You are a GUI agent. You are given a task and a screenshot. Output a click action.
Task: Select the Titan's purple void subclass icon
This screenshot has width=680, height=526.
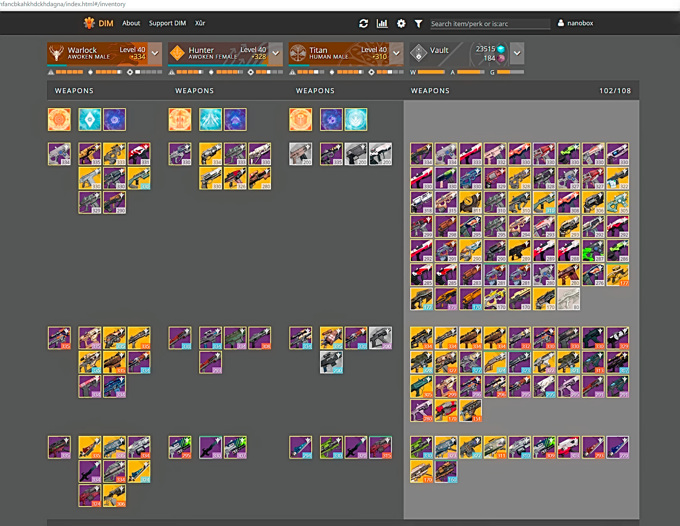tap(331, 119)
